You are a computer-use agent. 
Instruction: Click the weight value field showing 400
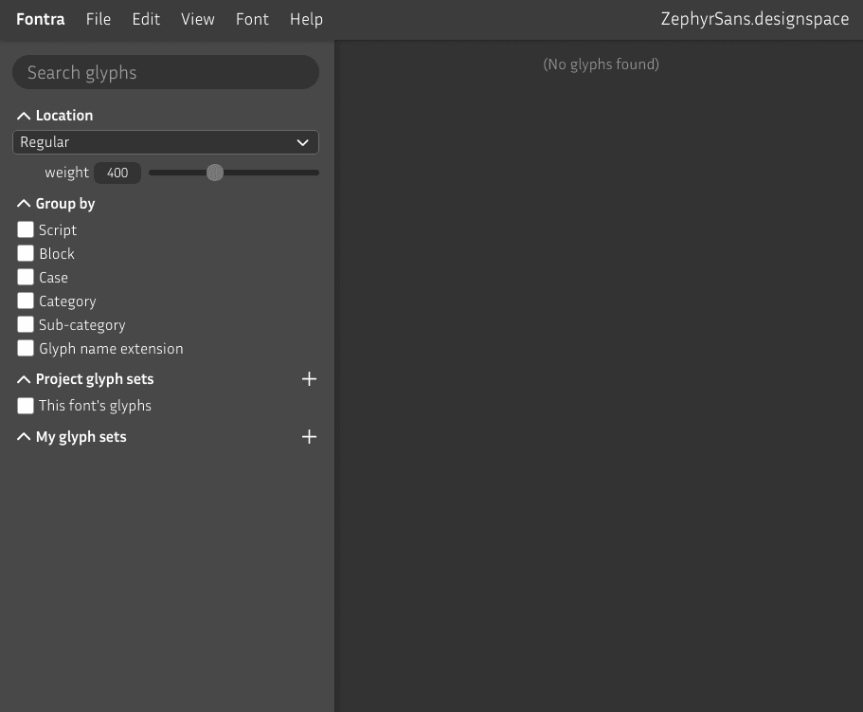117,173
